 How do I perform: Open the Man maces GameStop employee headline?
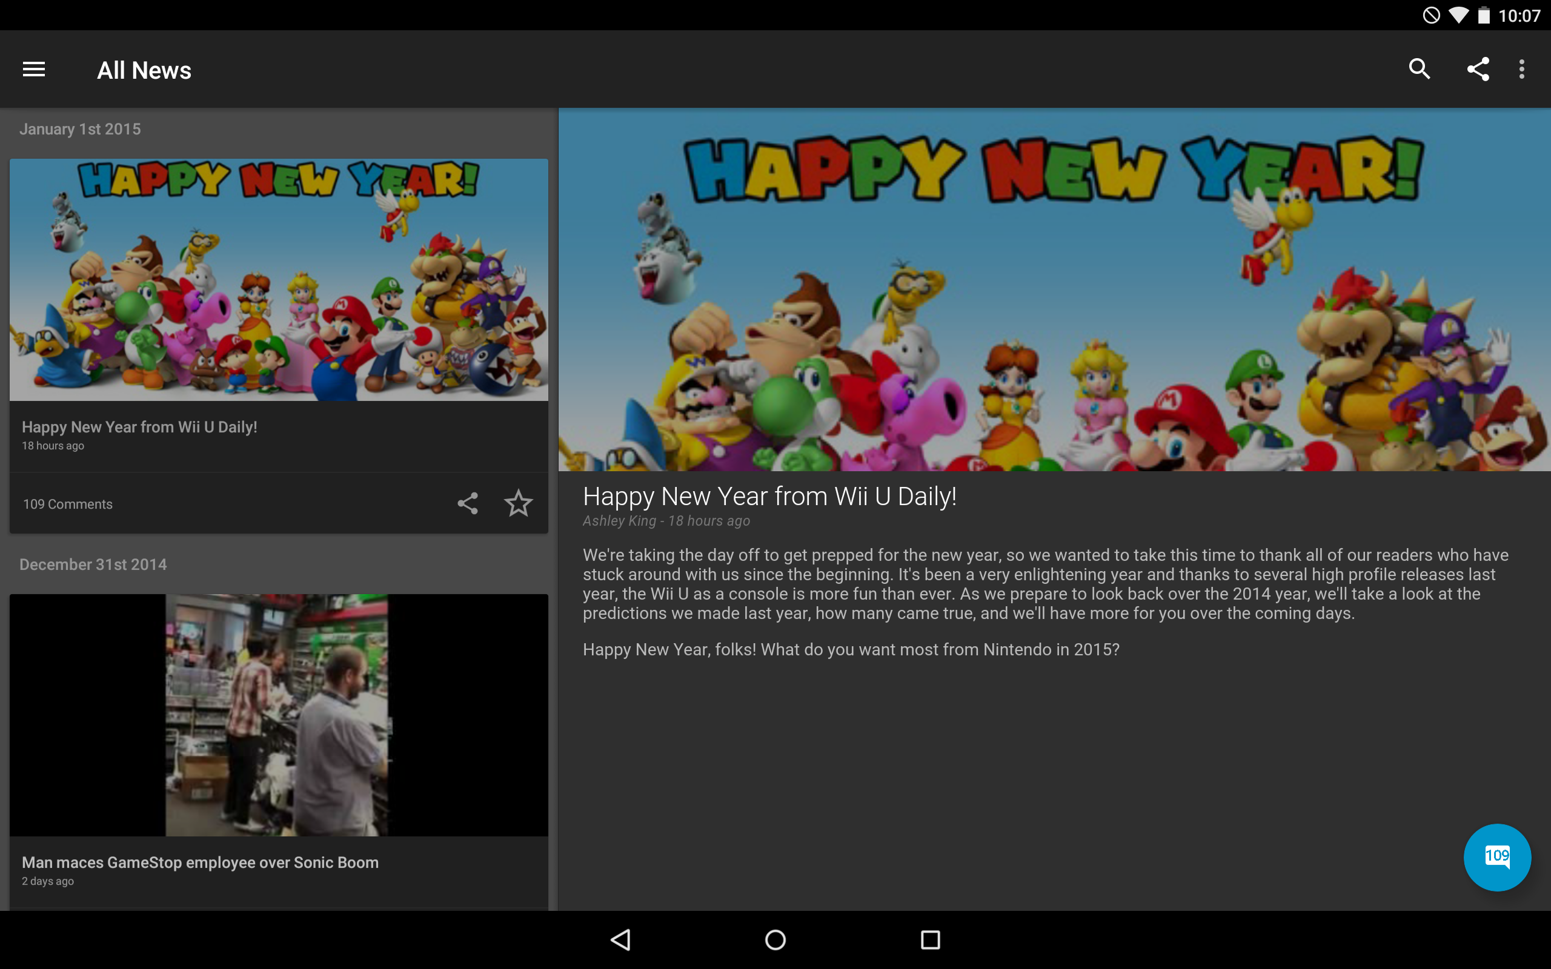[x=200, y=862]
